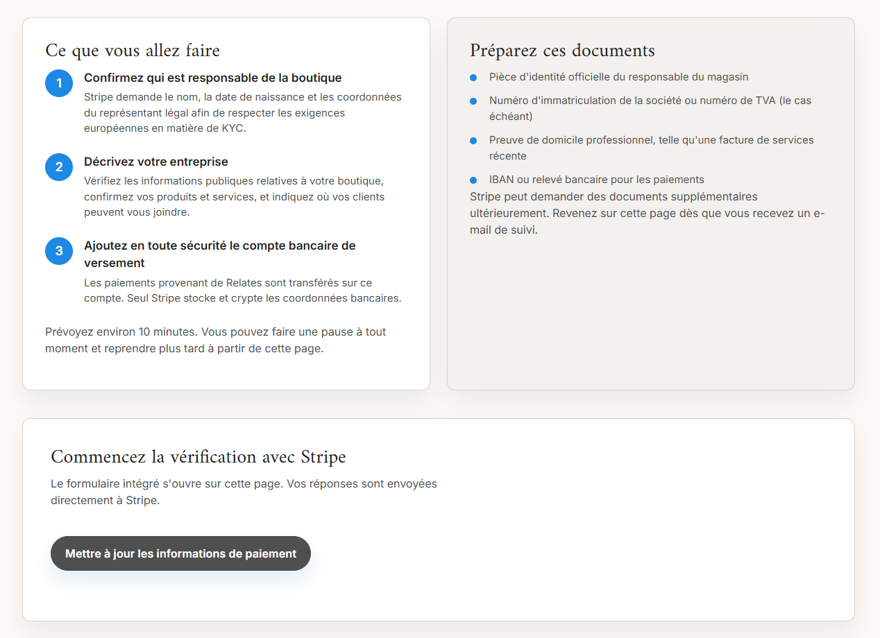880x638 pixels.
Task: Click description 'Les paiements provenant de Relates sont transférés'
Action: 243,291
